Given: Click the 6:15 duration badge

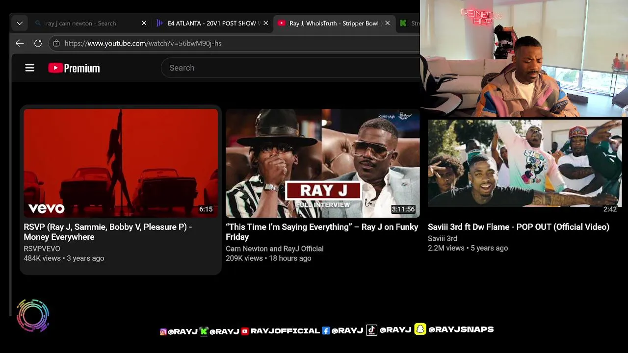Looking at the screenshot, I should pyautogui.click(x=206, y=209).
